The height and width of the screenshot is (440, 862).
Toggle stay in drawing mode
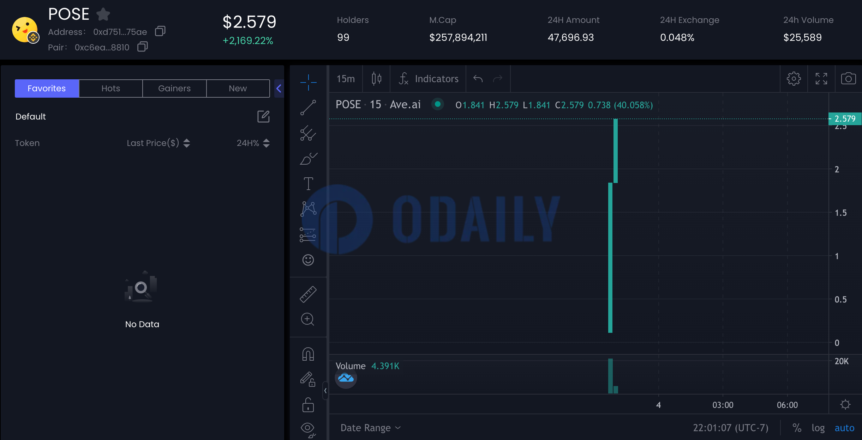(308, 379)
